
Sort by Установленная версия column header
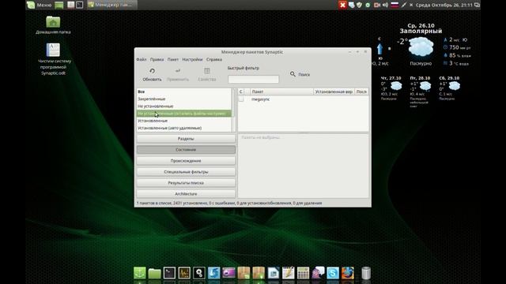tap(334, 92)
